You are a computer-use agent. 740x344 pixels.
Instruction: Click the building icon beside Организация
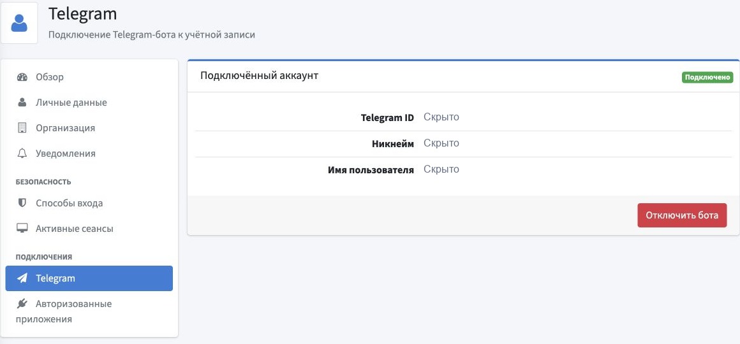pos(22,127)
